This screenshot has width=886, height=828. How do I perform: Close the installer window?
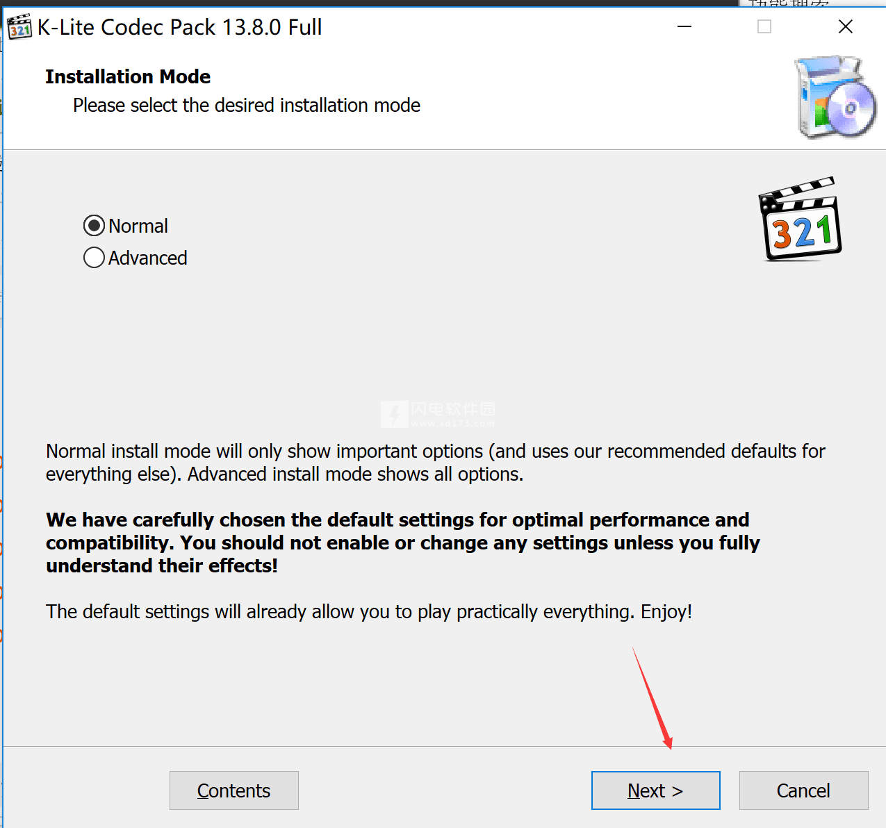tap(846, 27)
